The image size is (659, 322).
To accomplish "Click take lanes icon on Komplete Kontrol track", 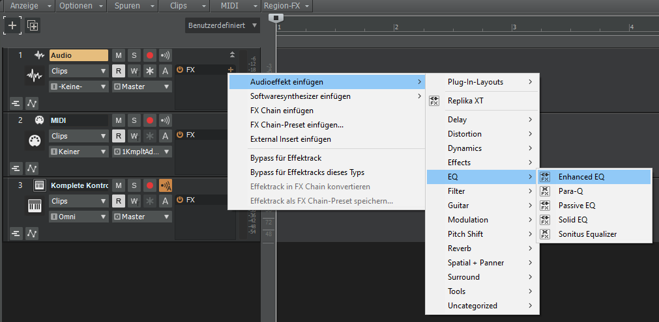I will click(x=16, y=234).
